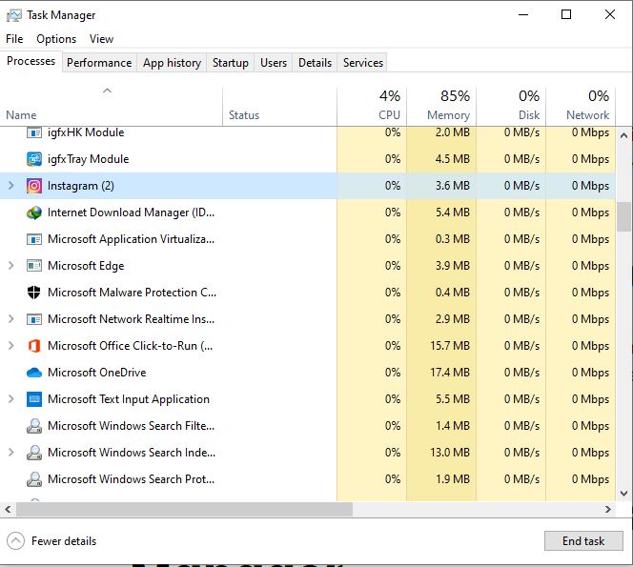Expand Microsoft Text Input Application group
Screen dimensions: 633x567
coord(10,398)
